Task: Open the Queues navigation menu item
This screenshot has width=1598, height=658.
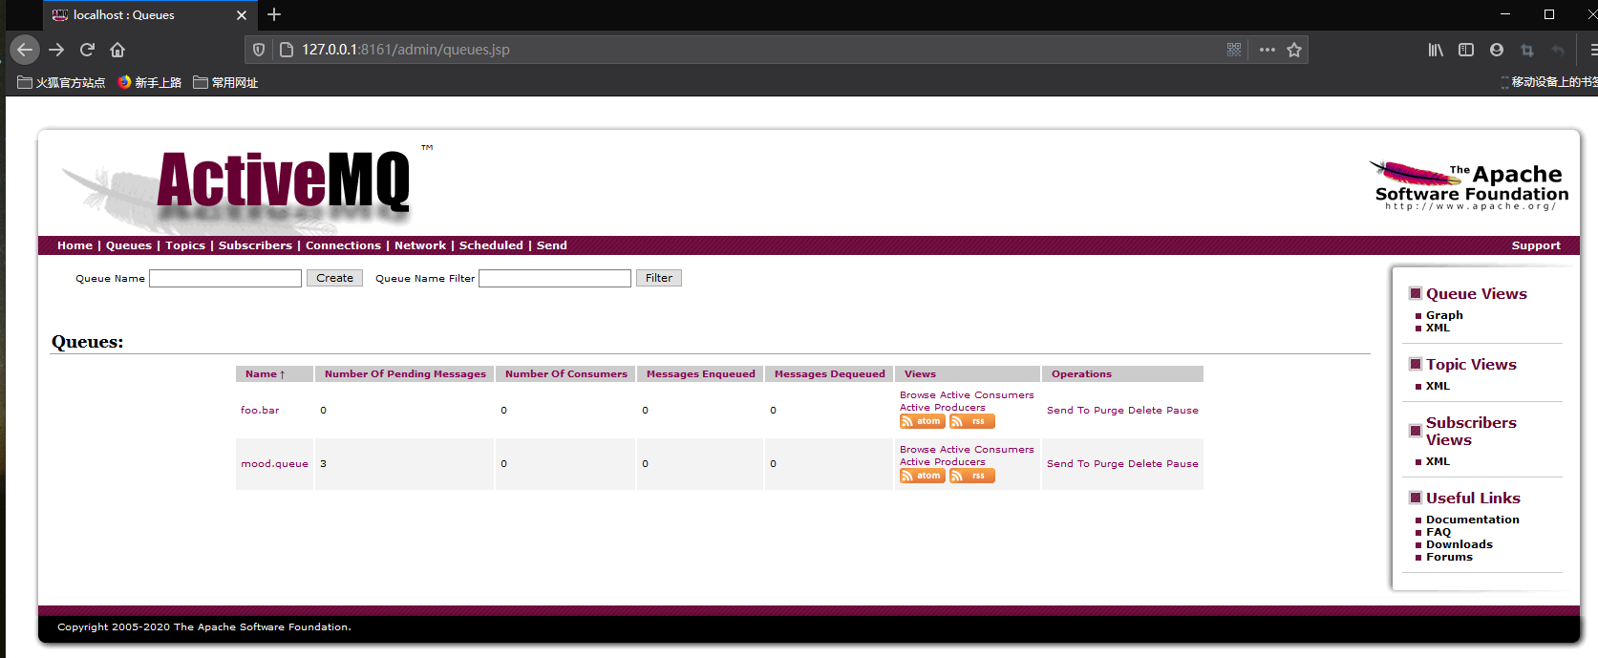Action: [129, 245]
